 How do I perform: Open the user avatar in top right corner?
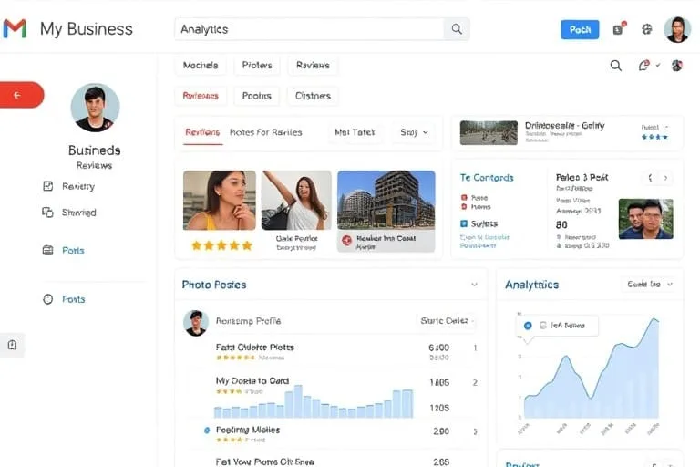point(677,29)
